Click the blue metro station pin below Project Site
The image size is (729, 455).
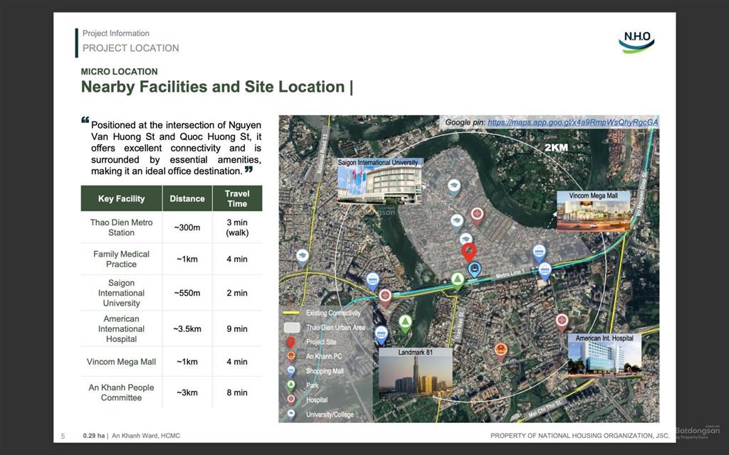474,269
